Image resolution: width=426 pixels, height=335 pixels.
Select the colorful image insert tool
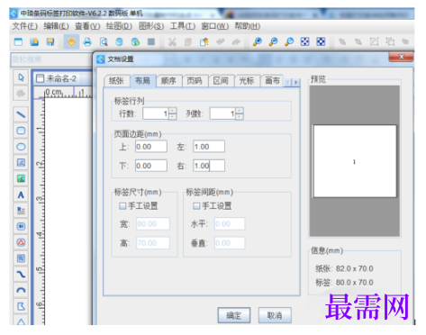coord(21,178)
